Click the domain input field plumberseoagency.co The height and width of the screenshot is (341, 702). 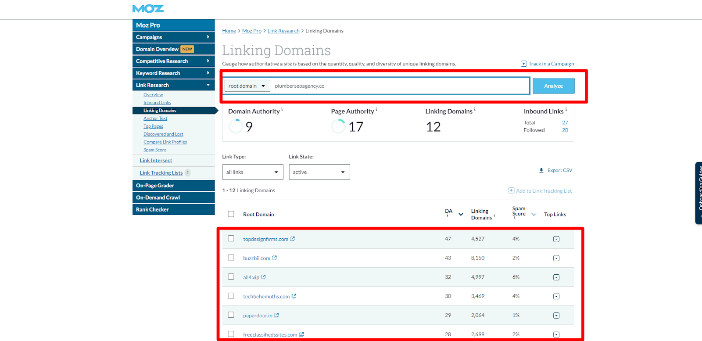pos(400,86)
